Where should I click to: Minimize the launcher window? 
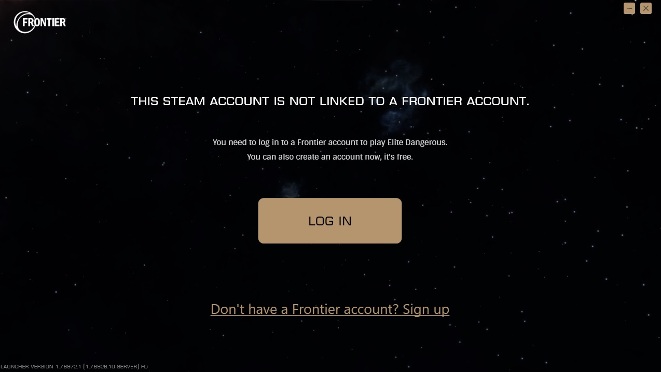(629, 8)
